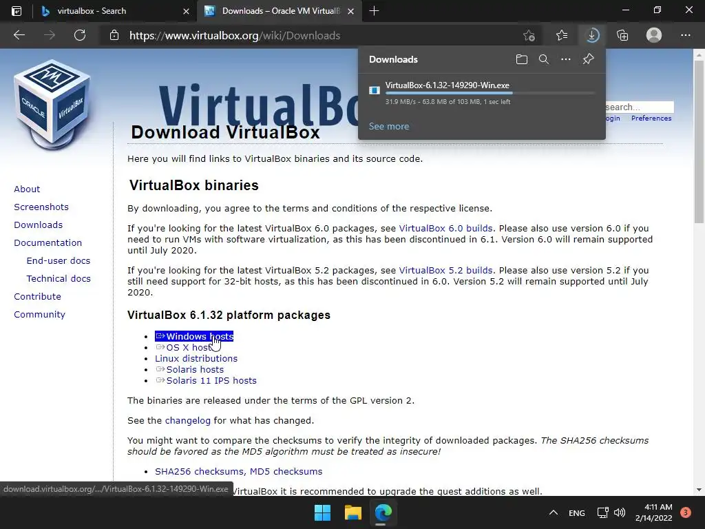
Task: Click the Solaris 11 IPS hosts link
Action: pyautogui.click(x=206, y=380)
